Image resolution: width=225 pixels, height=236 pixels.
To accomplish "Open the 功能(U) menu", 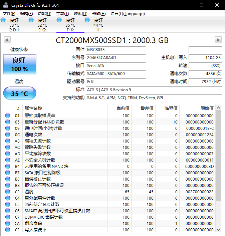I will [44, 14].
